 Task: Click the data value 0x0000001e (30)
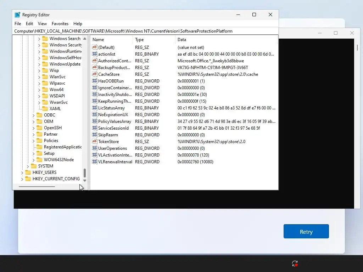click(192, 94)
